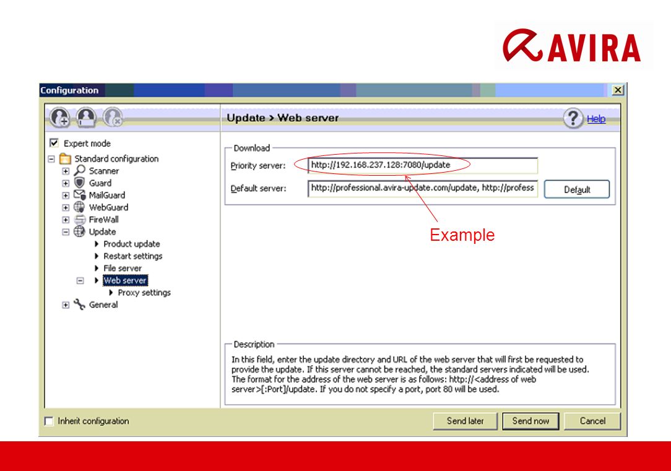Viewport: 671px width, 471px height.
Task: Click the Configuration title bar text
Action: (x=69, y=90)
